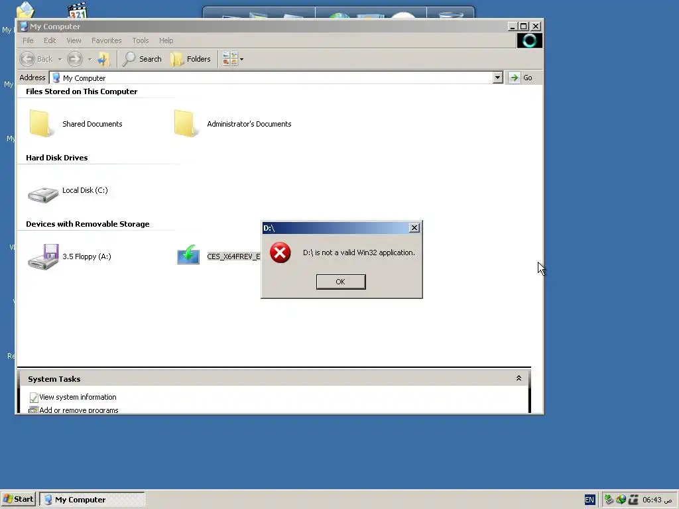
Task: Click the Views toolbar icon
Action: [230, 59]
